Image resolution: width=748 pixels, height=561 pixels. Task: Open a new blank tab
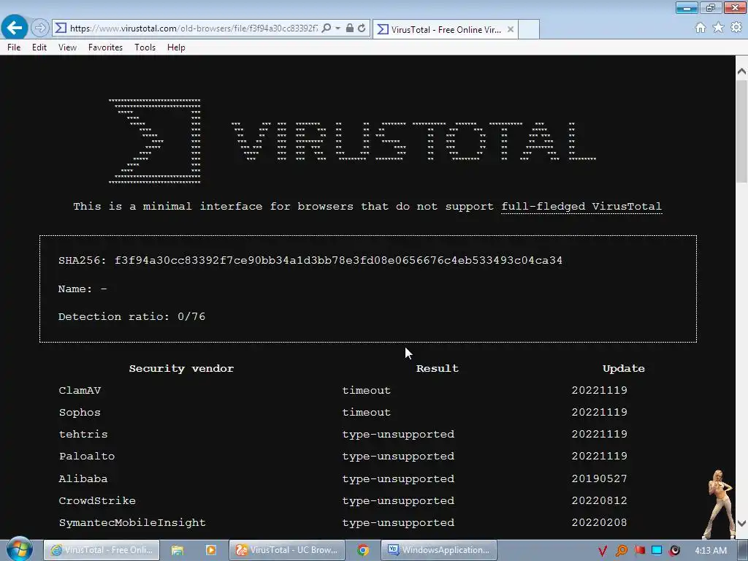pyautogui.click(x=529, y=29)
